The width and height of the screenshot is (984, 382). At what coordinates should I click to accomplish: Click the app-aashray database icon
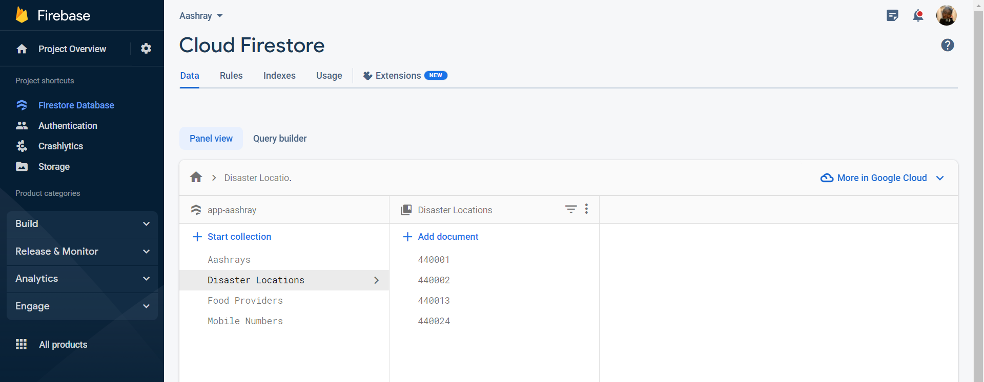196,210
